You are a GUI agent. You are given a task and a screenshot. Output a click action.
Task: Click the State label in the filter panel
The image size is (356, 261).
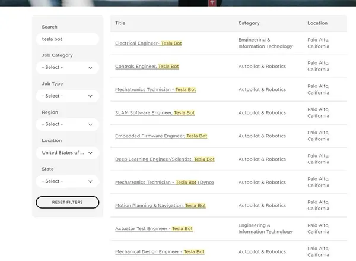point(47,169)
